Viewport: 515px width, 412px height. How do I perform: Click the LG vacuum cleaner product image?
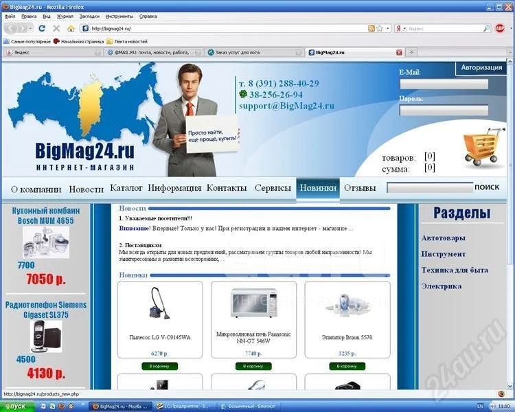coord(159,304)
